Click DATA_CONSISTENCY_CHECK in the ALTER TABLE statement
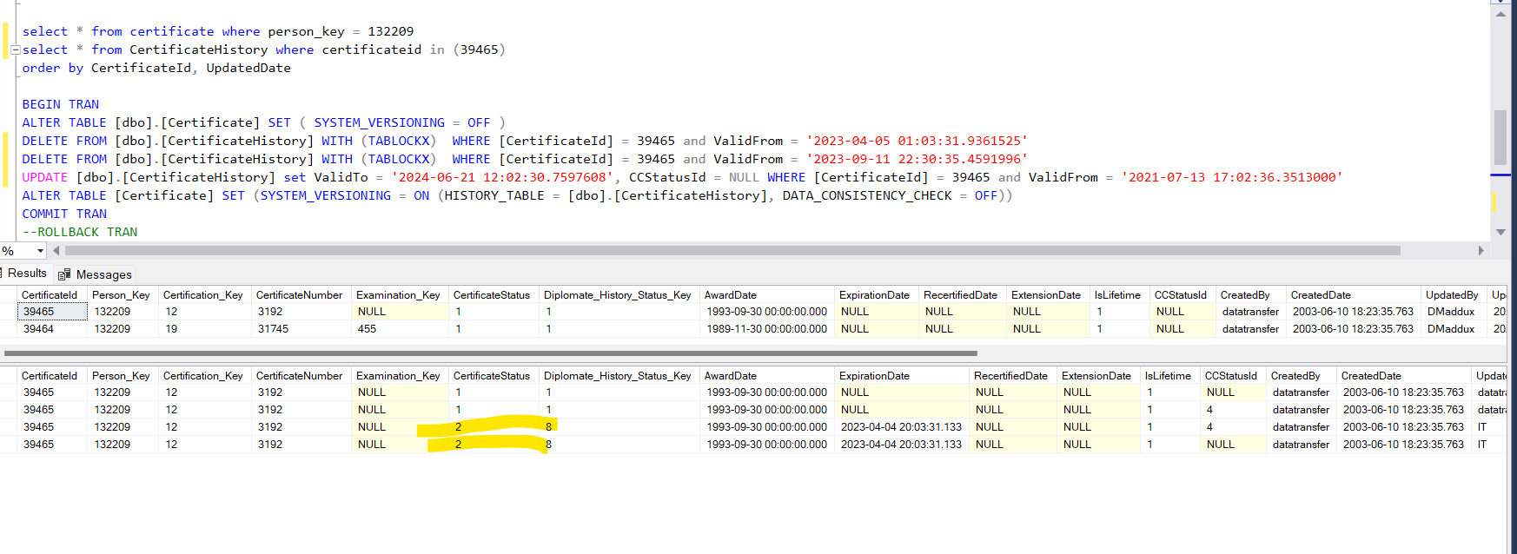This screenshot has width=1517, height=554. [867, 195]
